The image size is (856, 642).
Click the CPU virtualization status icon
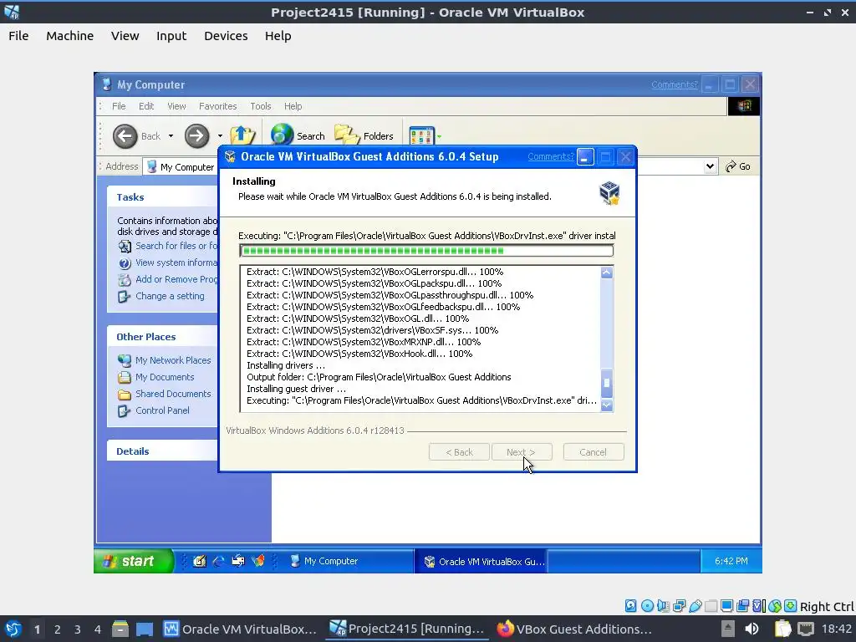click(759, 605)
